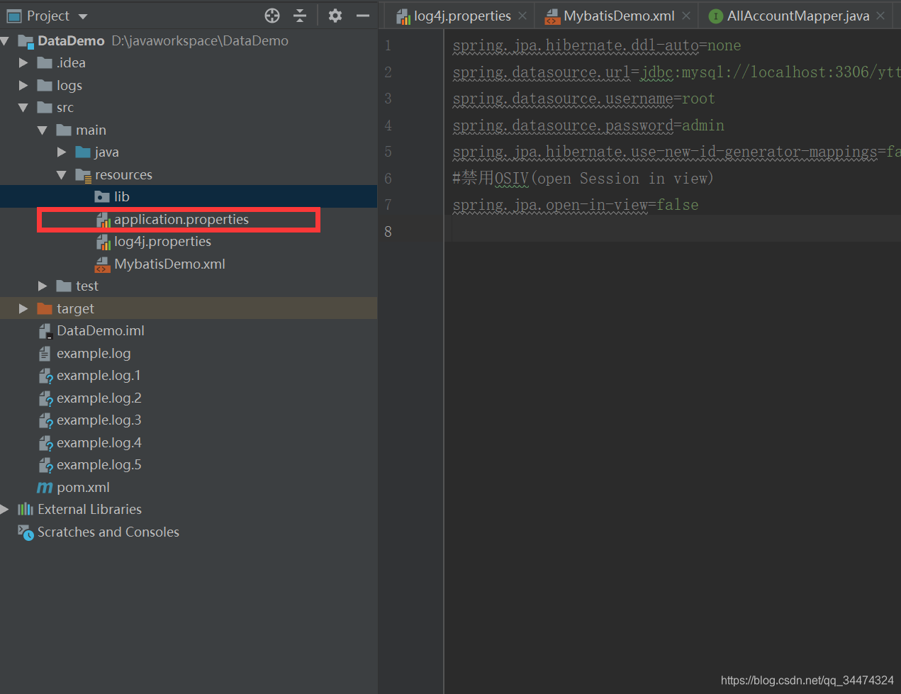Collapse the DataDemo root node arrow
The height and width of the screenshot is (694, 901).
[5, 41]
